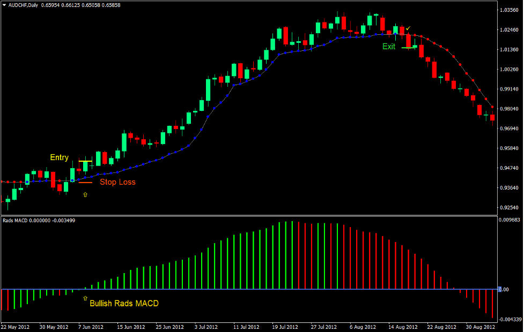Click the tallest green MACD histogram bar
The width and height of the screenshot is (524, 332).
pyautogui.click(x=292, y=257)
